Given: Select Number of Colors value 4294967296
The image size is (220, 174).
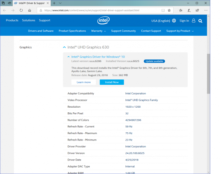Looking at the screenshot, I should [x=133, y=120].
